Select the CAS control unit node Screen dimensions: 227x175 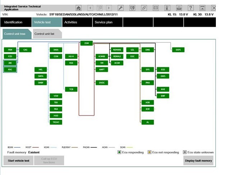pyautogui.click(x=26, y=50)
